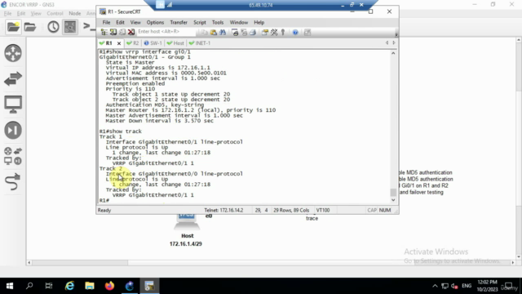Open SecureCRT View menu

click(x=135, y=22)
